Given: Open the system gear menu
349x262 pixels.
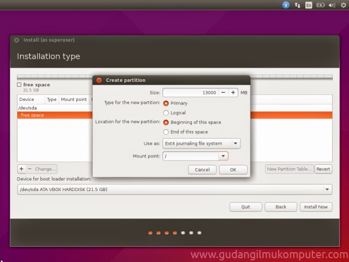Looking at the screenshot, I should coord(343,5).
